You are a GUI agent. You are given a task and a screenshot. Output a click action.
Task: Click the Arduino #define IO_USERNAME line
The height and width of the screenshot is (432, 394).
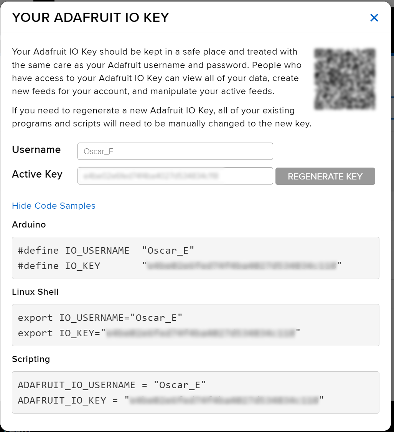pos(106,251)
